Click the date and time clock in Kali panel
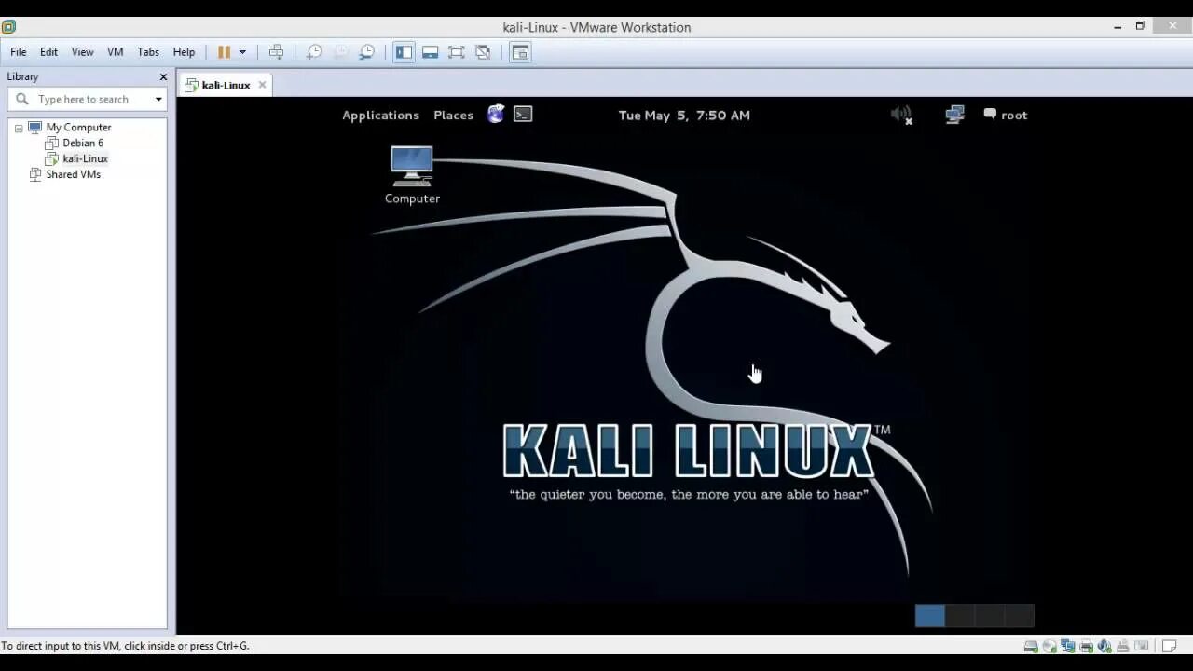This screenshot has width=1193, height=671. [x=684, y=115]
